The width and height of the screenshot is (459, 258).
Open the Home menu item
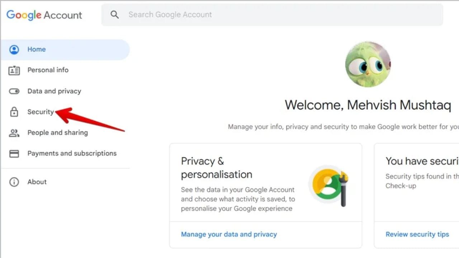coord(37,49)
